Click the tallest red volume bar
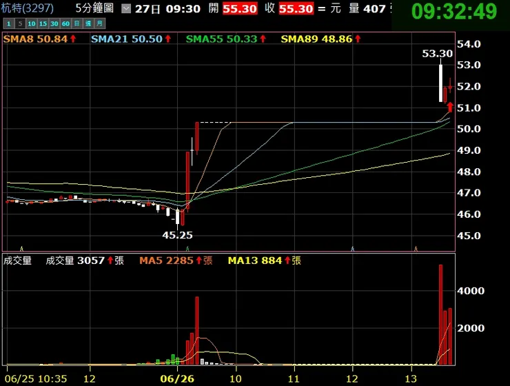Screen dimensions: 510x386 (x=440, y=315)
